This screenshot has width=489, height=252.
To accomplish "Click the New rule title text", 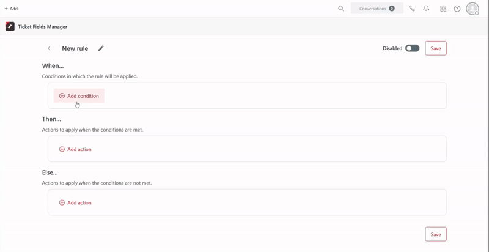I will coord(75,48).
